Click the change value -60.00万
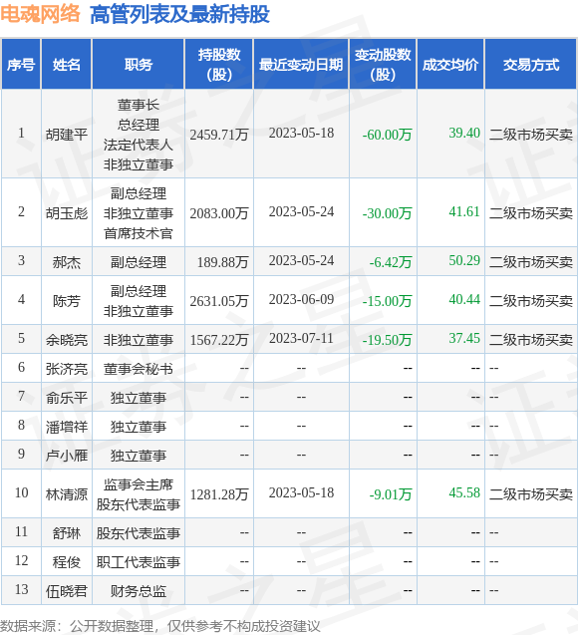Image resolution: width=578 pixels, height=635 pixels. point(387,134)
